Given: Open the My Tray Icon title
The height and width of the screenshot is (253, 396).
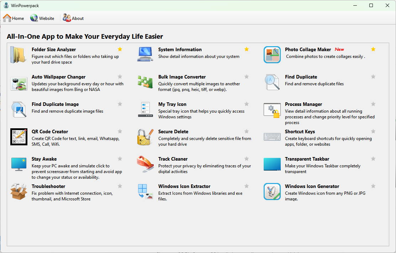Looking at the screenshot, I should tap(172, 104).
